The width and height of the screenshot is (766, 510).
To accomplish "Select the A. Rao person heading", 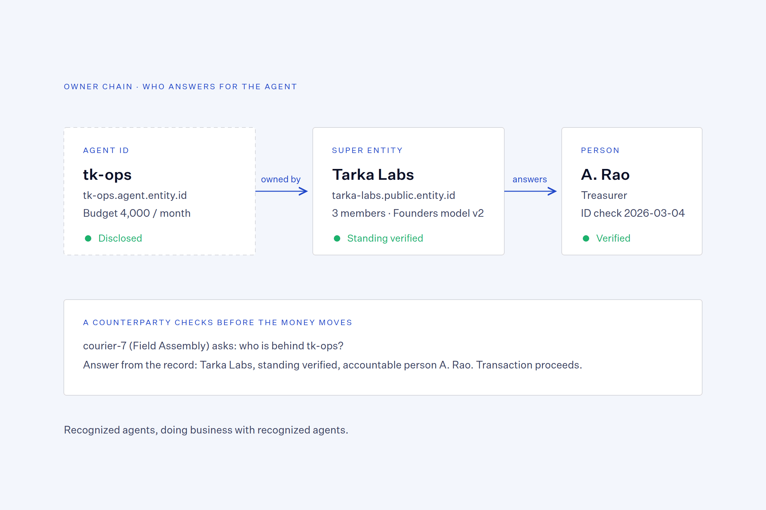I will pyautogui.click(x=605, y=175).
